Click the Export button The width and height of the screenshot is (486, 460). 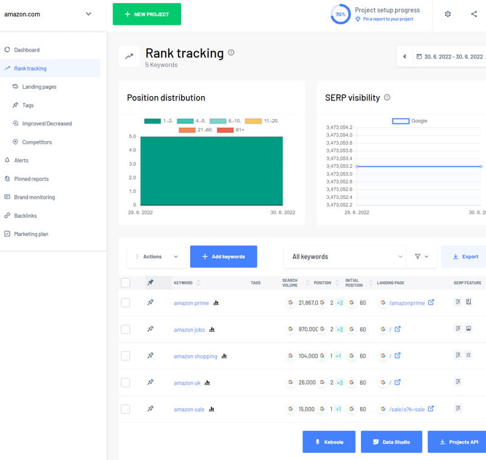coord(465,257)
